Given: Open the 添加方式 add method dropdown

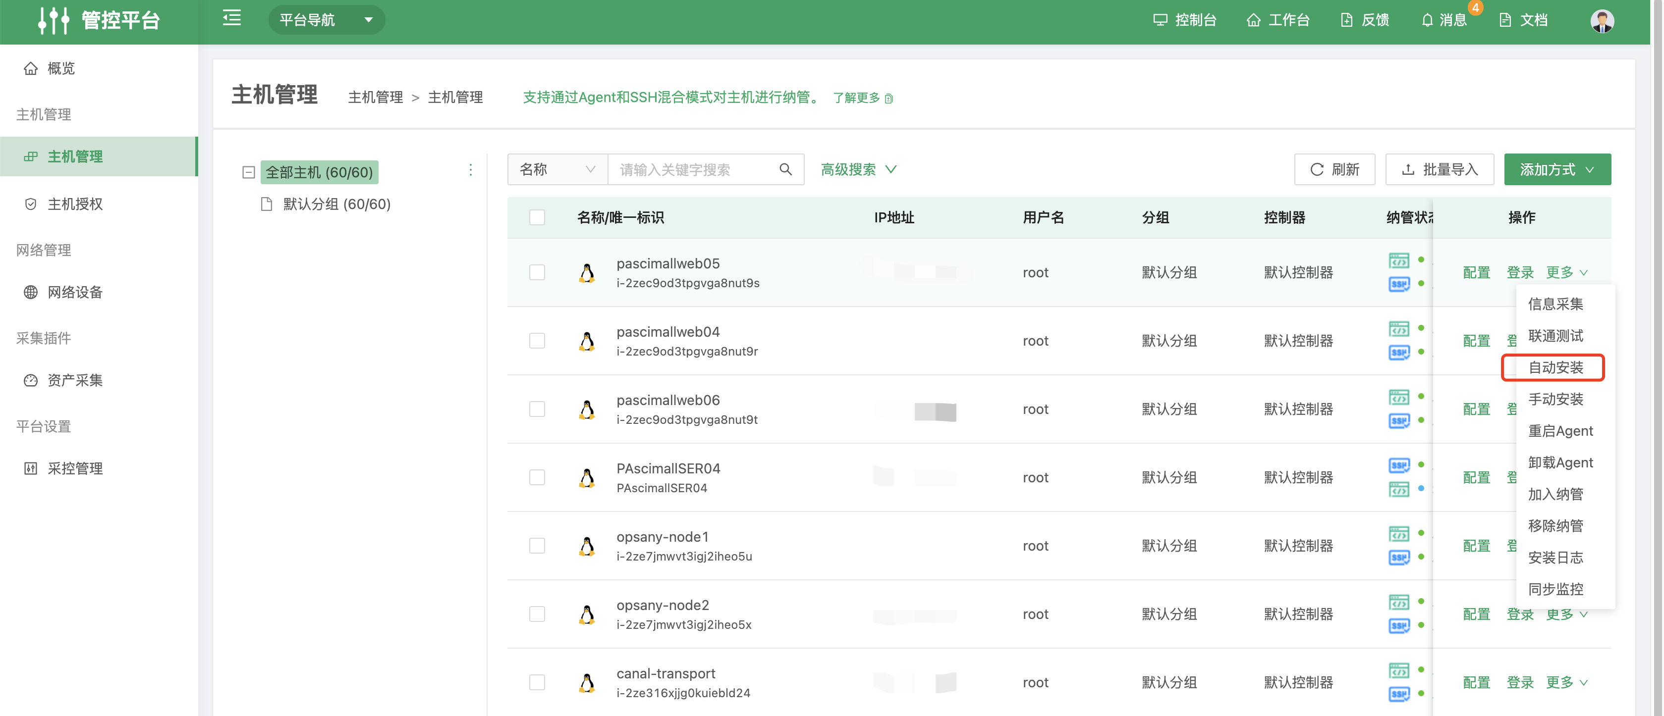Looking at the screenshot, I should point(1557,169).
